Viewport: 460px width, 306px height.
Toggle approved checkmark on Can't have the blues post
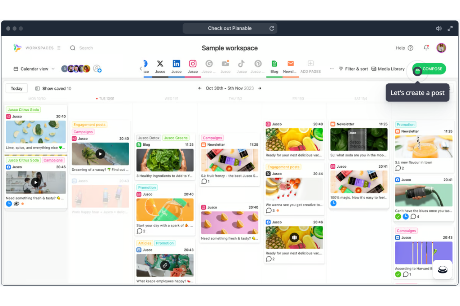(x=398, y=216)
